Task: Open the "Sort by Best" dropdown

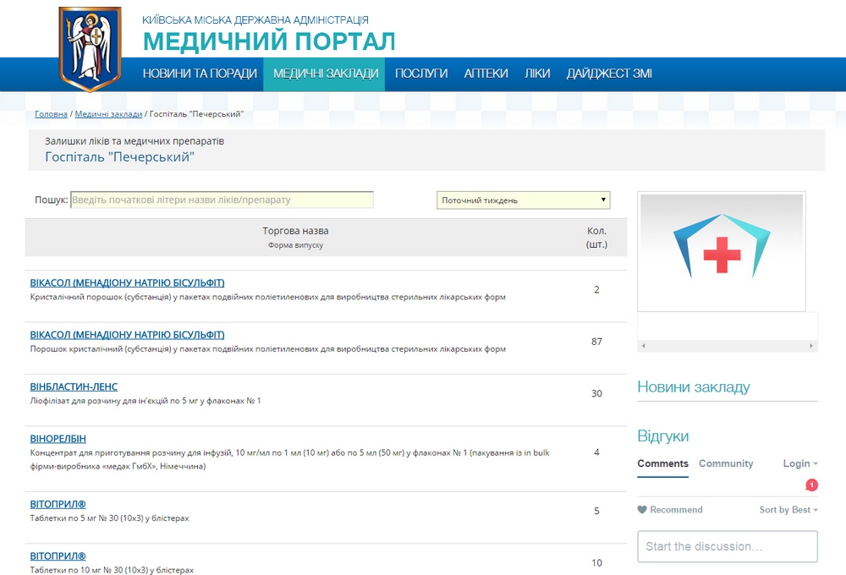Action: pyautogui.click(x=788, y=509)
